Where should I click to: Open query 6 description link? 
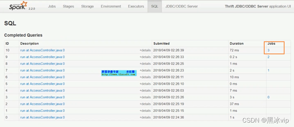click(42, 77)
